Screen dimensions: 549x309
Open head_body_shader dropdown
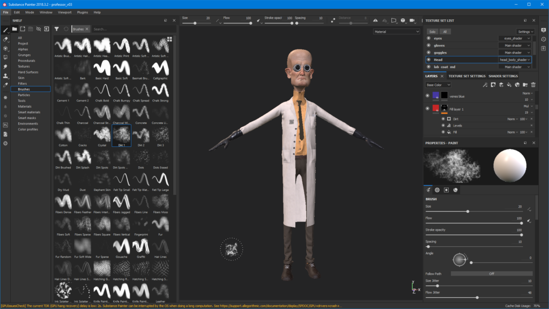pyautogui.click(x=515, y=60)
